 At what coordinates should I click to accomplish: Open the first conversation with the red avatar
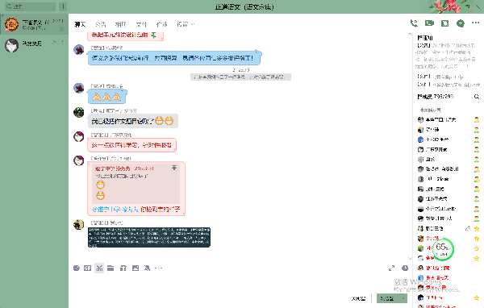tap(34, 24)
